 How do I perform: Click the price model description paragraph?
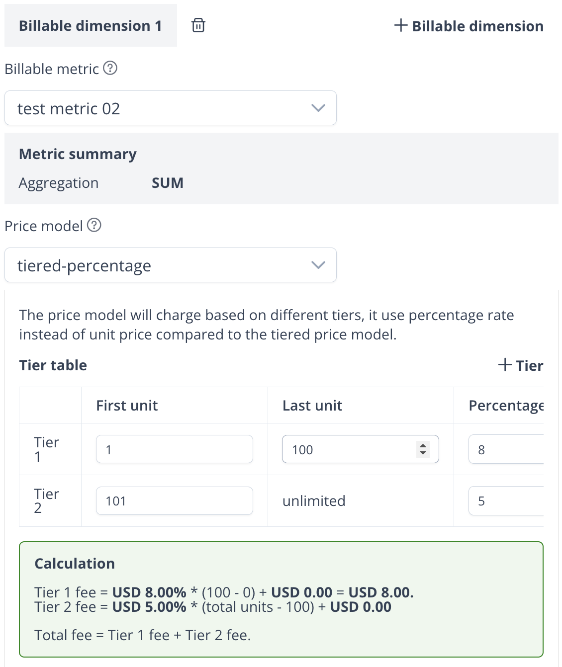[267, 325]
